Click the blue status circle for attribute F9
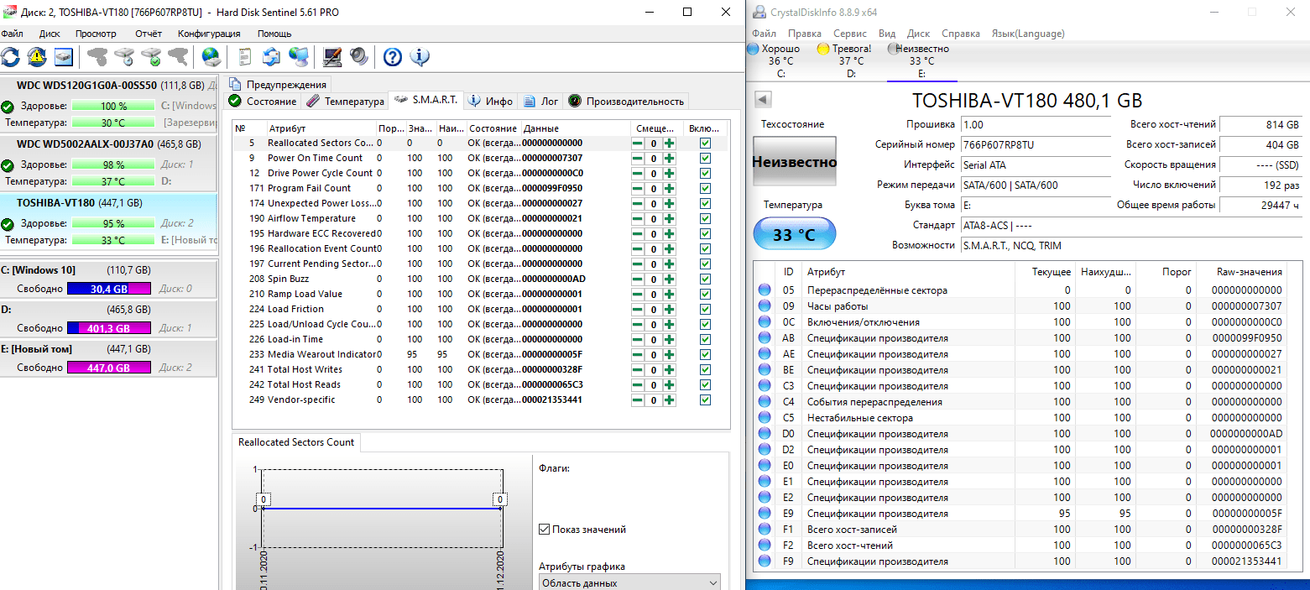This screenshot has height=590, width=1310. (x=765, y=561)
